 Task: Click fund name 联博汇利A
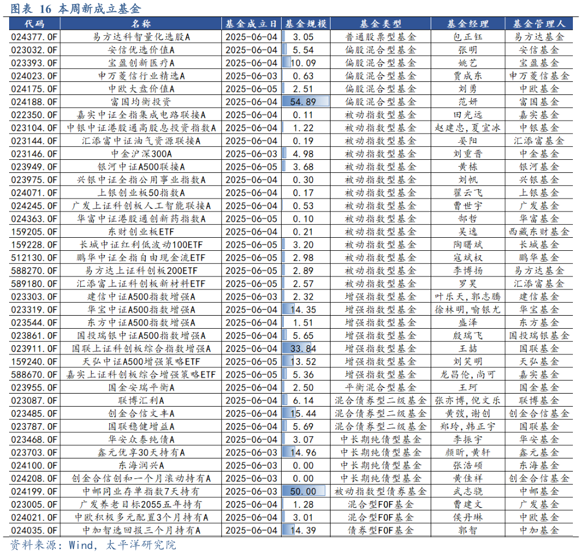click(x=141, y=400)
